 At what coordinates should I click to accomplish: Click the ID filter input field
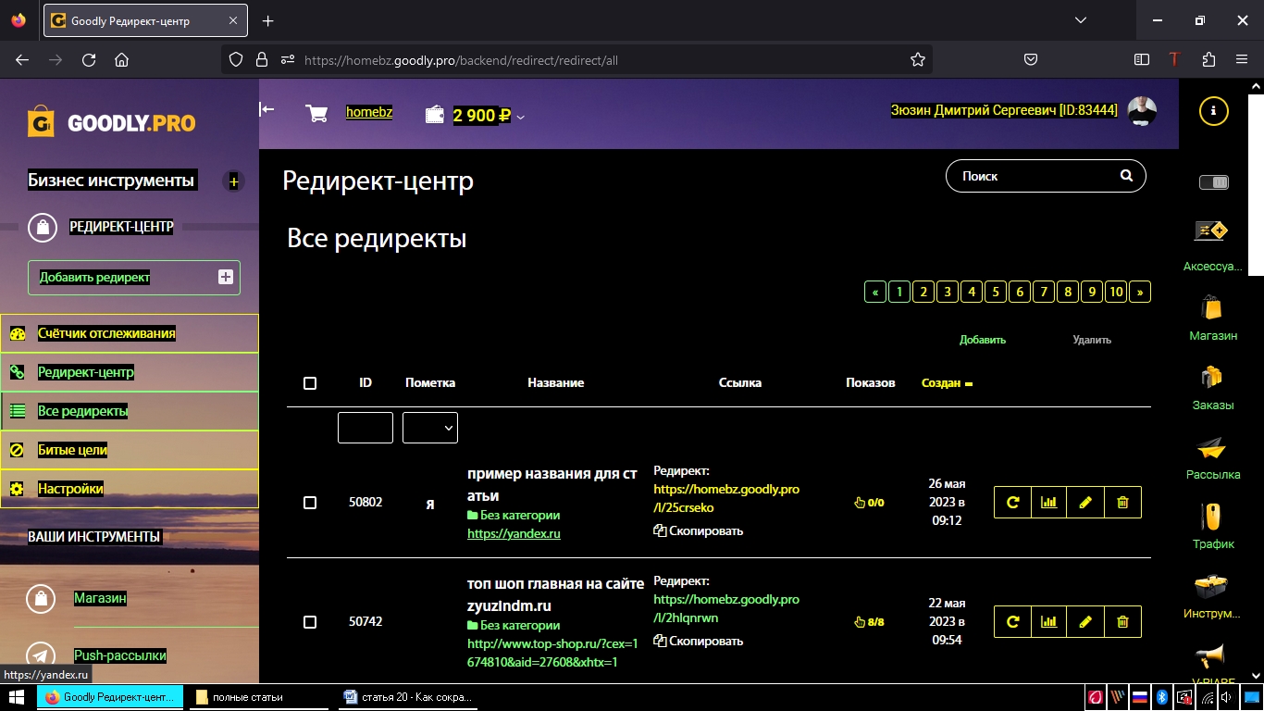point(366,428)
